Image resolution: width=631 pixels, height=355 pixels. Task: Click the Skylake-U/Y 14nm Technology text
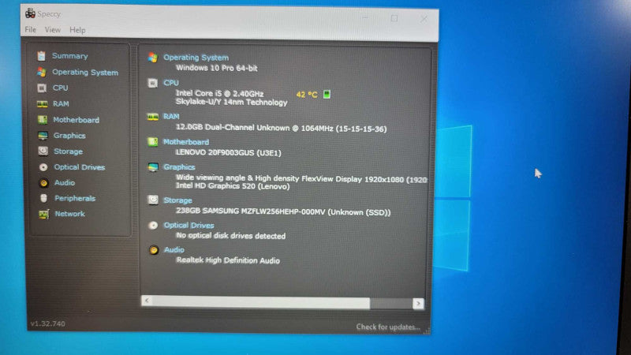(x=232, y=103)
